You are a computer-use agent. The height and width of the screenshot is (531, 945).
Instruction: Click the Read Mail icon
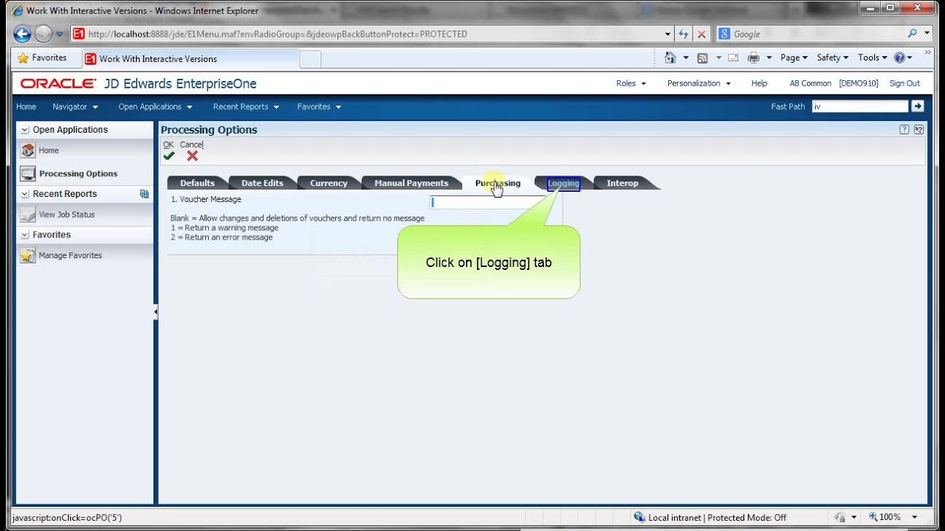(733, 58)
